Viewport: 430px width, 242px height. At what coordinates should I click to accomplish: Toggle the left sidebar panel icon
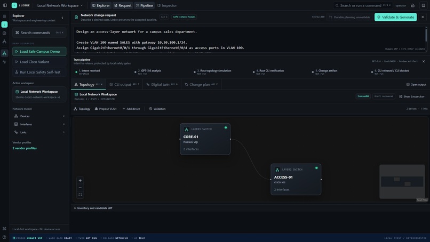click(5, 5)
